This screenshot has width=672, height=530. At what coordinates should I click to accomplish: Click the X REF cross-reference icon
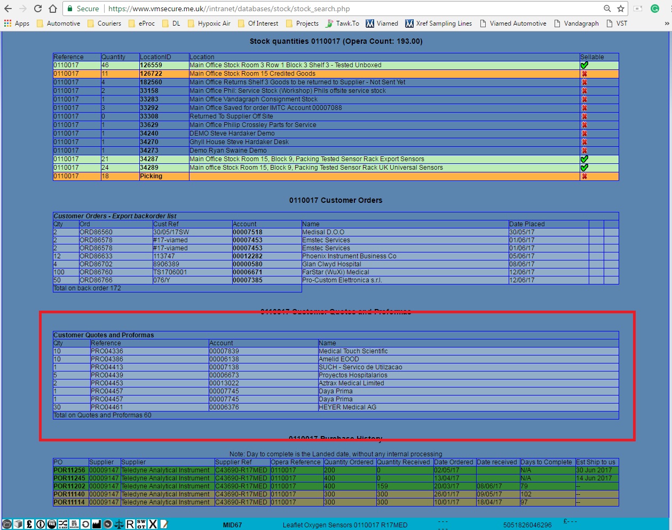point(63,524)
